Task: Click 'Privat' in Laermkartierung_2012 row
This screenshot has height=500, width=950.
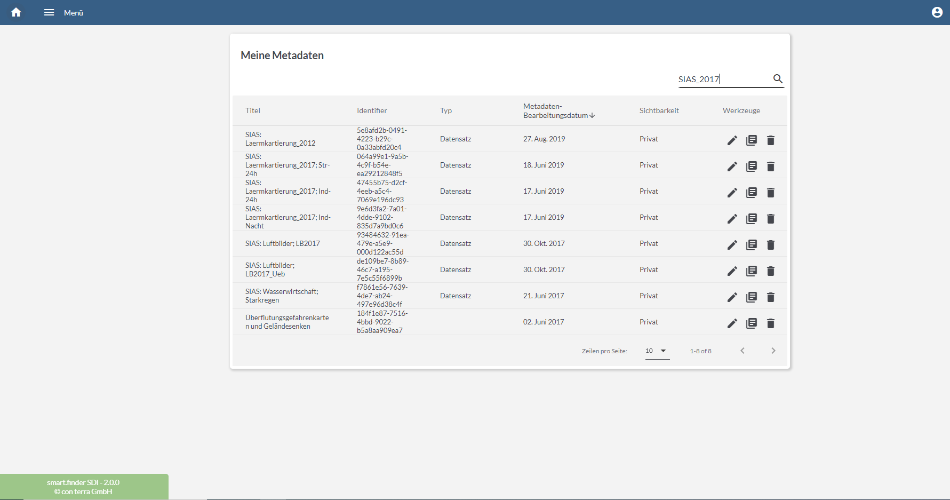Action: pos(649,139)
